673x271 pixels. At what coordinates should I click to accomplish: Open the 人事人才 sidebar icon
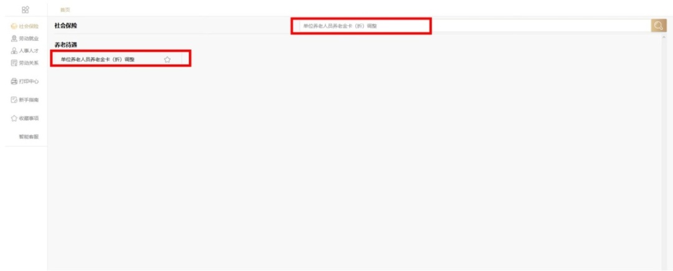(x=14, y=51)
